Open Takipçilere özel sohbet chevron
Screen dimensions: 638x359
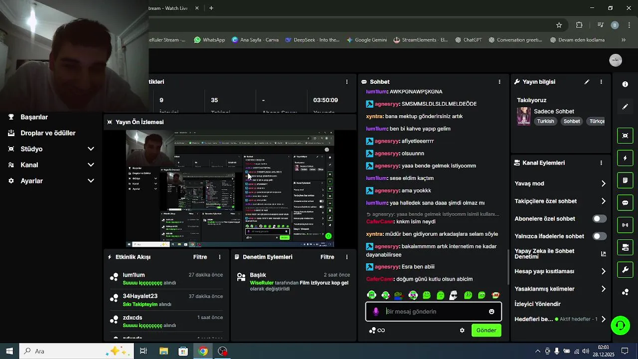[x=603, y=201]
